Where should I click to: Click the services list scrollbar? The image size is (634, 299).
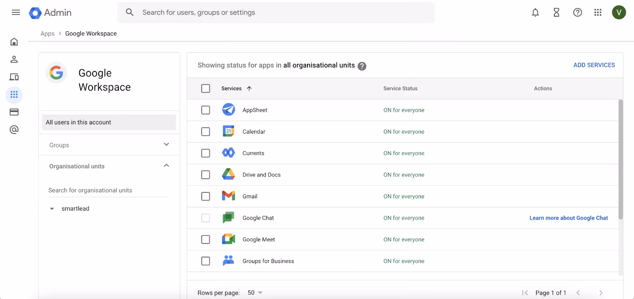point(621,159)
